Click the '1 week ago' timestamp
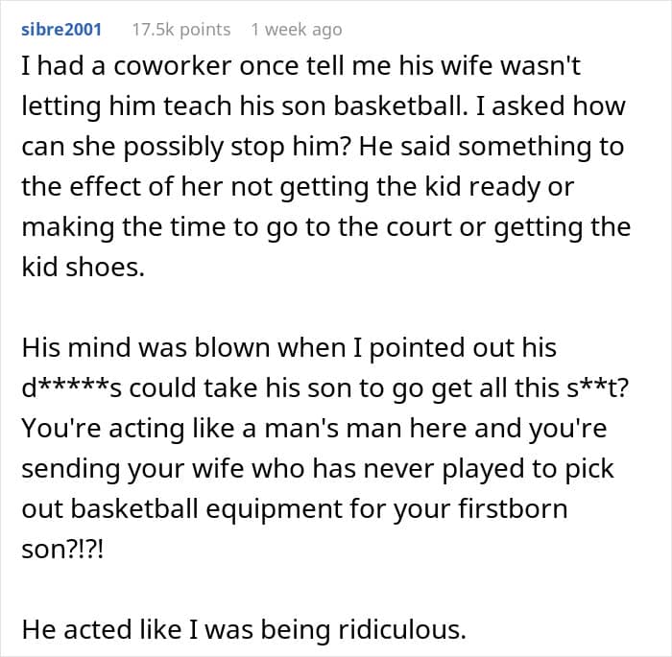This screenshot has height=657, width=672. pyautogui.click(x=296, y=30)
